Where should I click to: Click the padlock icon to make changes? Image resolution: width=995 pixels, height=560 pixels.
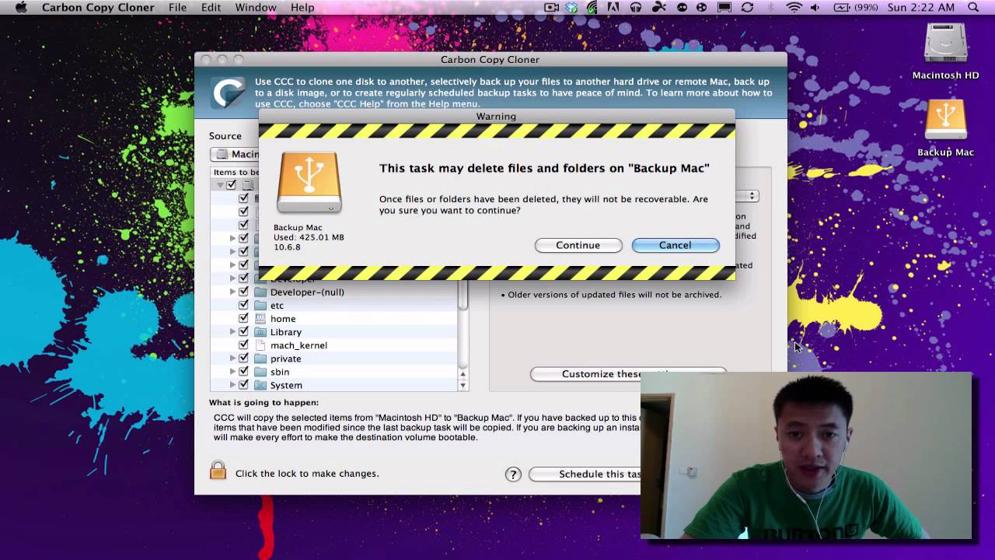[218, 471]
